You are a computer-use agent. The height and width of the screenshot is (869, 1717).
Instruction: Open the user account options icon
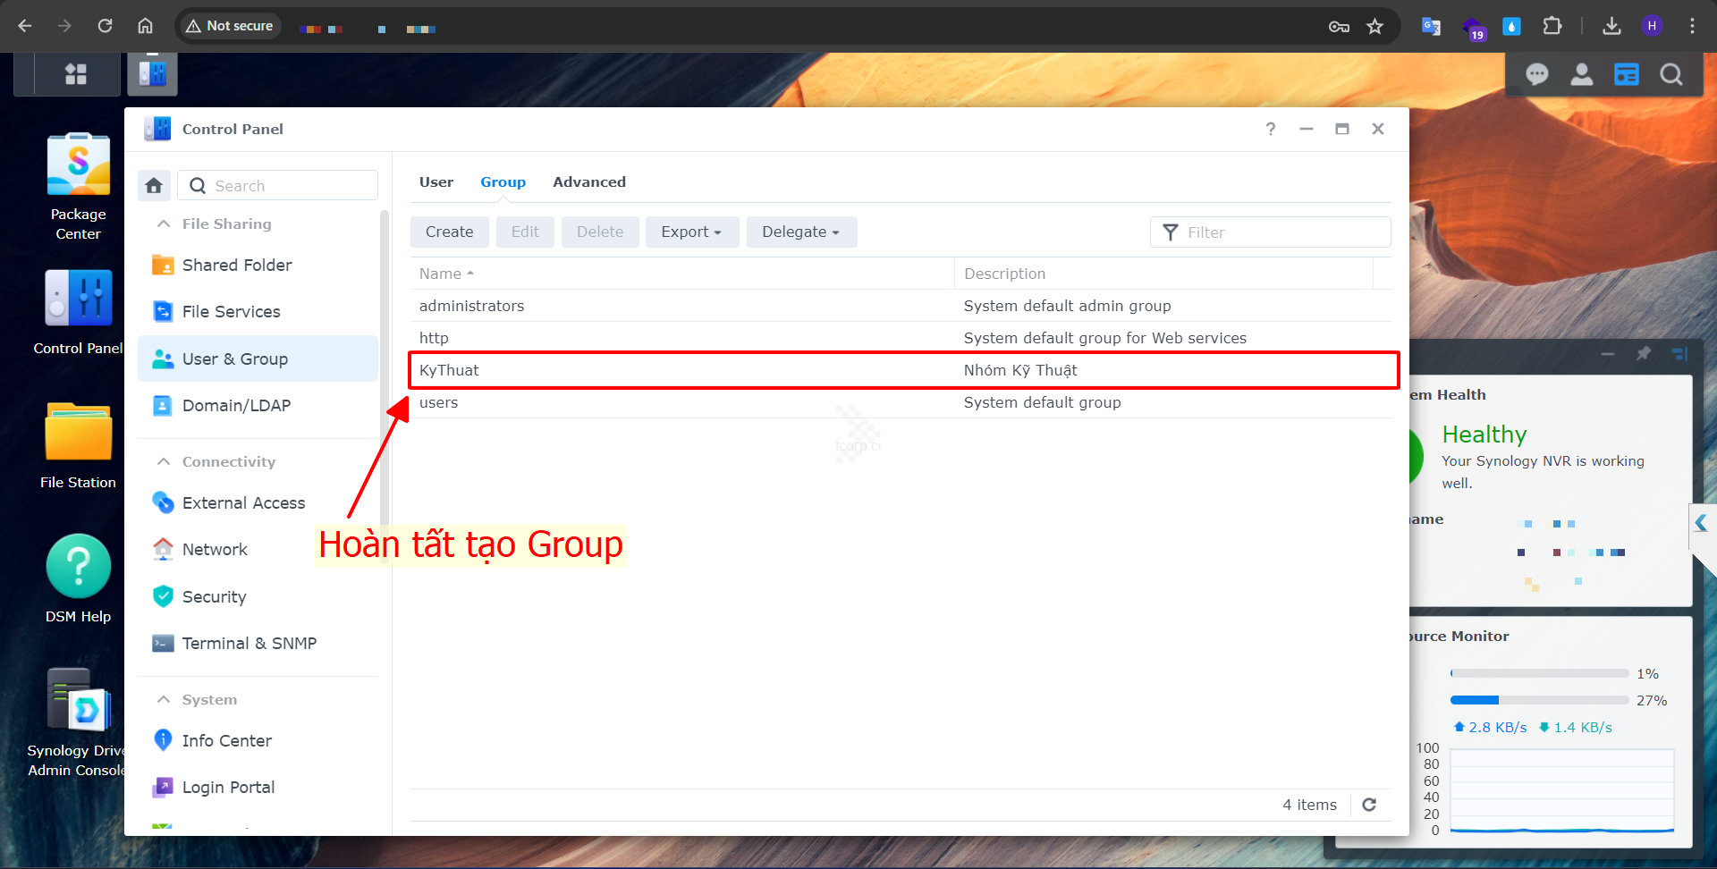[x=1581, y=74]
